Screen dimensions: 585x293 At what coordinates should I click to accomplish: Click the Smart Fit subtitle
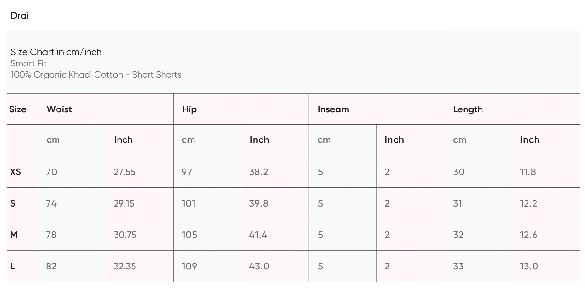[29, 63]
